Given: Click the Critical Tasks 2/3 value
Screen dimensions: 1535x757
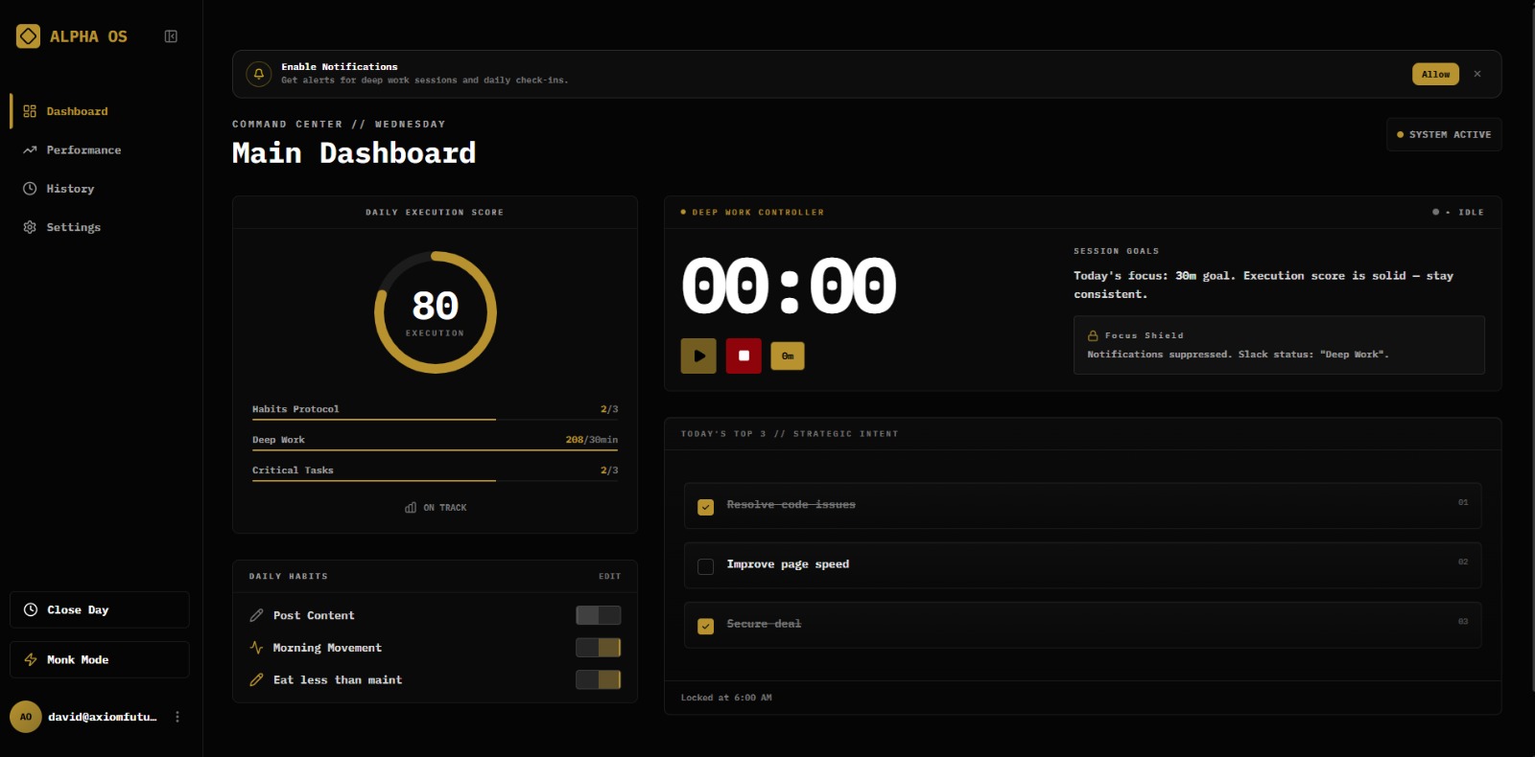Looking at the screenshot, I should click(609, 470).
